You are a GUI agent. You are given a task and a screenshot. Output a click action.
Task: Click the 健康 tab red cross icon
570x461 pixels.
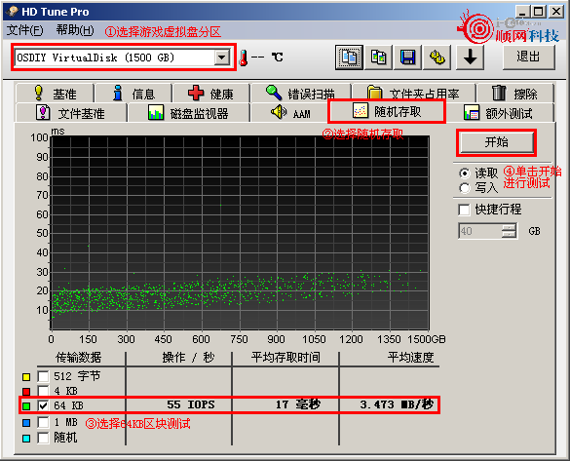point(196,93)
